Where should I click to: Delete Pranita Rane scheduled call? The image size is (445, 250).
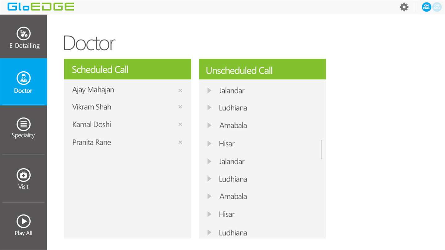(180, 142)
